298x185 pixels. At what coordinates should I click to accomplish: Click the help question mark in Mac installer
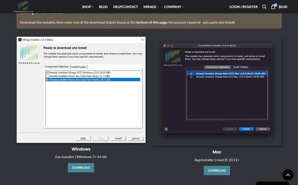click(x=166, y=129)
